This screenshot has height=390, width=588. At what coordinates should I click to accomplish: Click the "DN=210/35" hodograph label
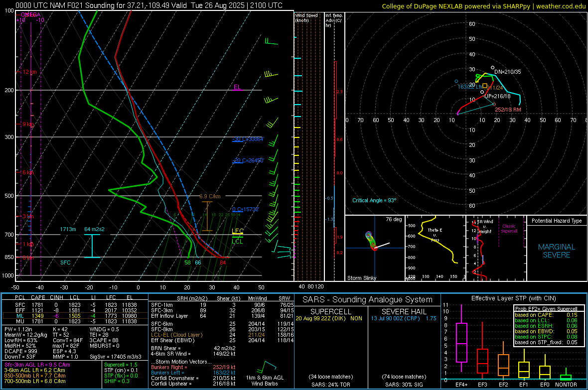507,72
